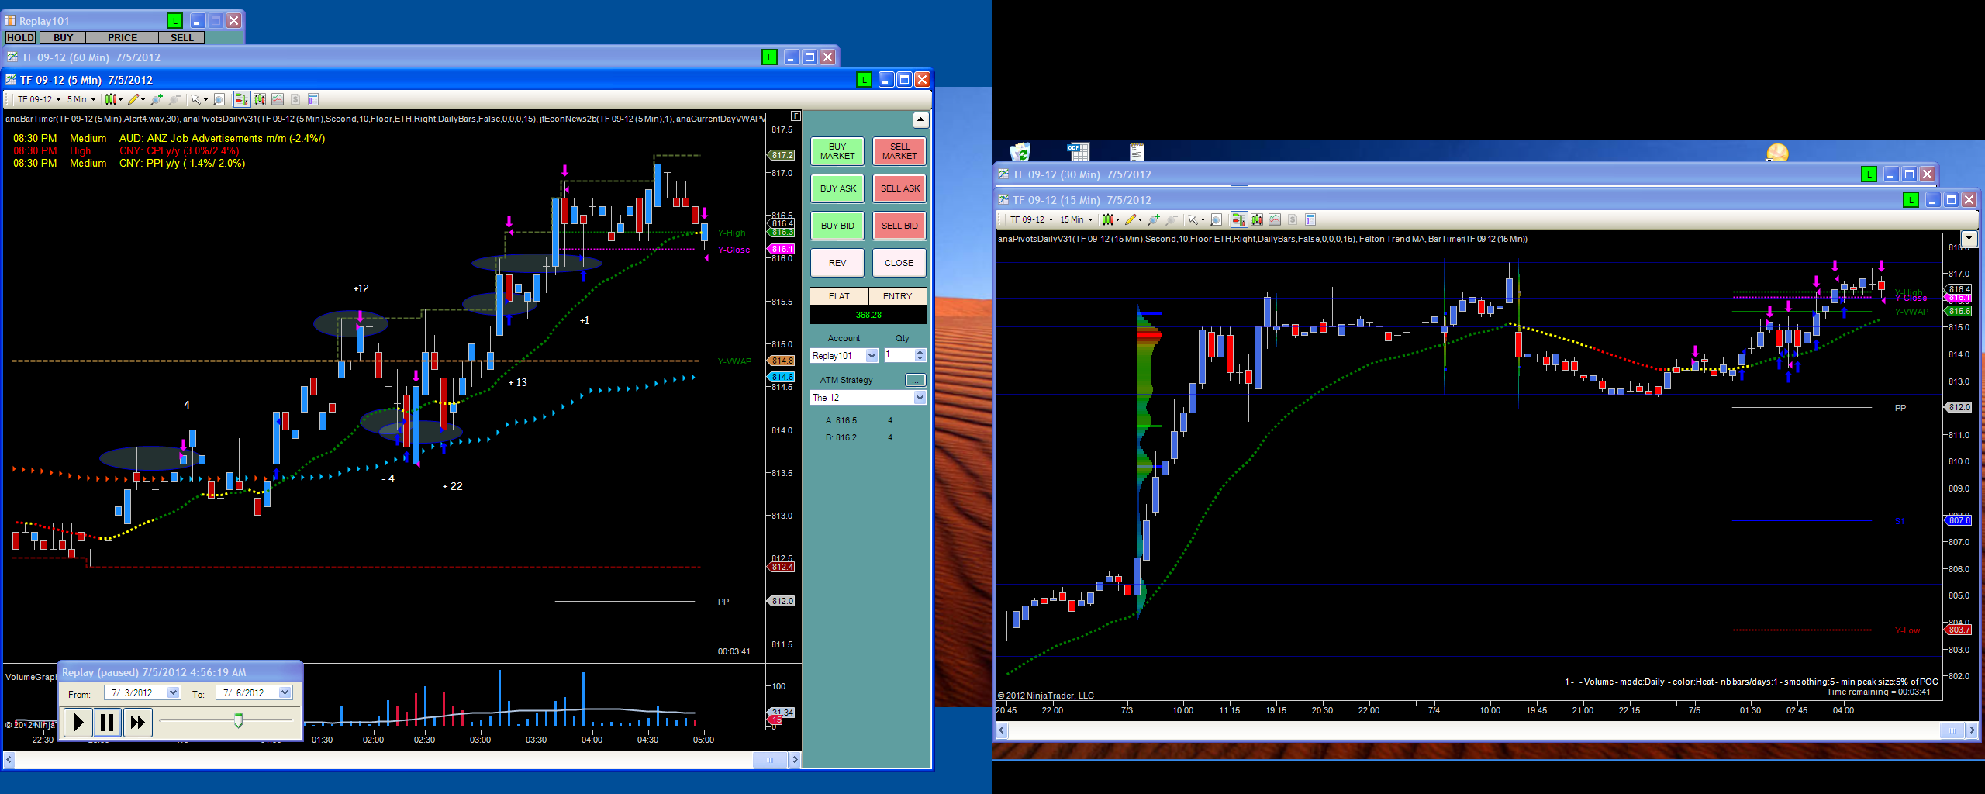Select the SELL column in Replay101 window

pos(182,37)
